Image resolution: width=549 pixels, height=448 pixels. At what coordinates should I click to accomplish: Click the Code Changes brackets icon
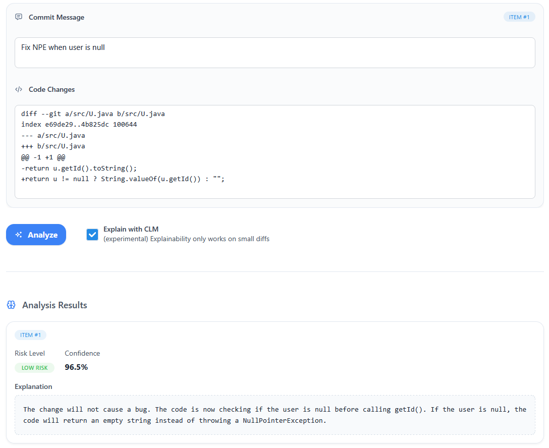[x=19, y=89]
